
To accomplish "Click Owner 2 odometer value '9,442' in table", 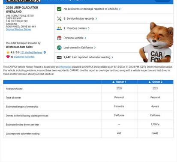I will (x=155, y=133).
